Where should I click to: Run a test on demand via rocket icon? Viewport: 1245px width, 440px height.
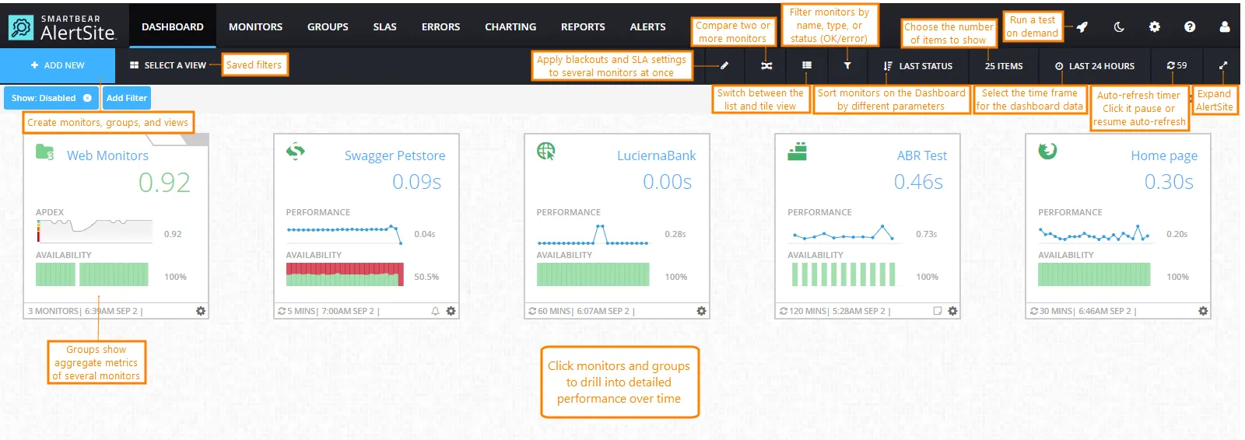[x=1082, y=26]
